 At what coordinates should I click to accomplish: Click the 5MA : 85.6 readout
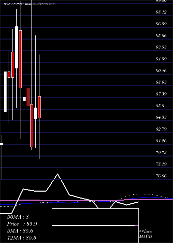(x=20, y=231)
